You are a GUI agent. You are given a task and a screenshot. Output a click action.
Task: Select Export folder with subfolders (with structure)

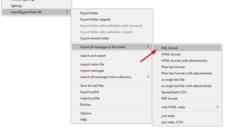coord(112,26)
